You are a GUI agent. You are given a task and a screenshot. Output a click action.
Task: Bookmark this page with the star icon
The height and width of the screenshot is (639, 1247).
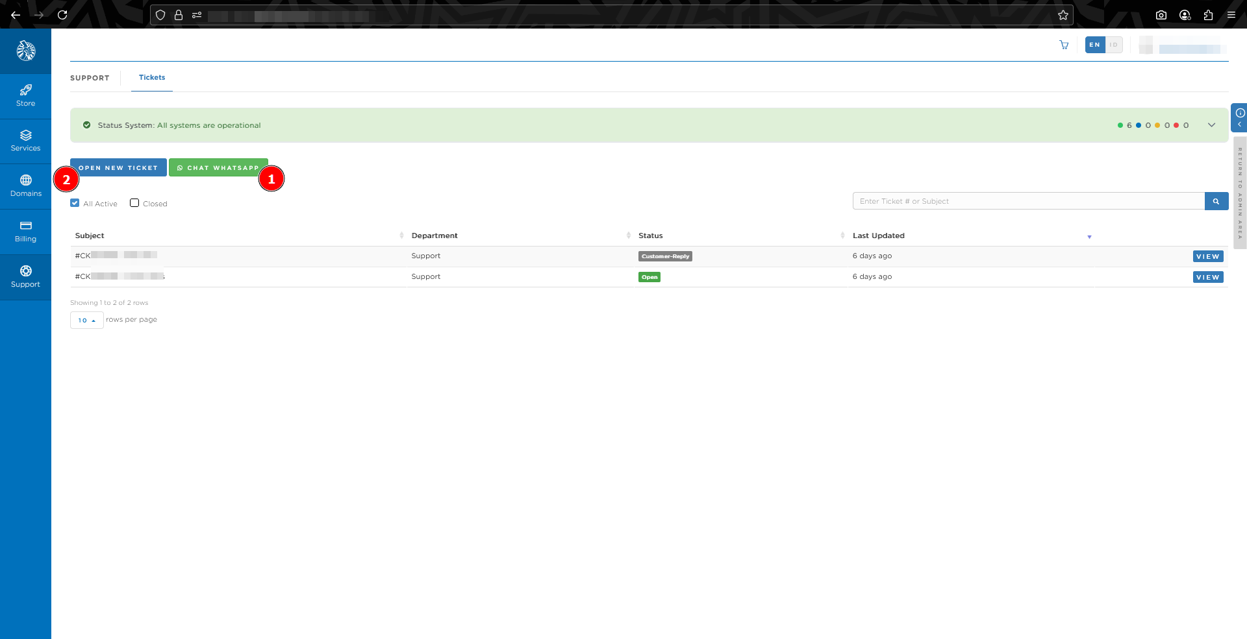point(1063,15)
